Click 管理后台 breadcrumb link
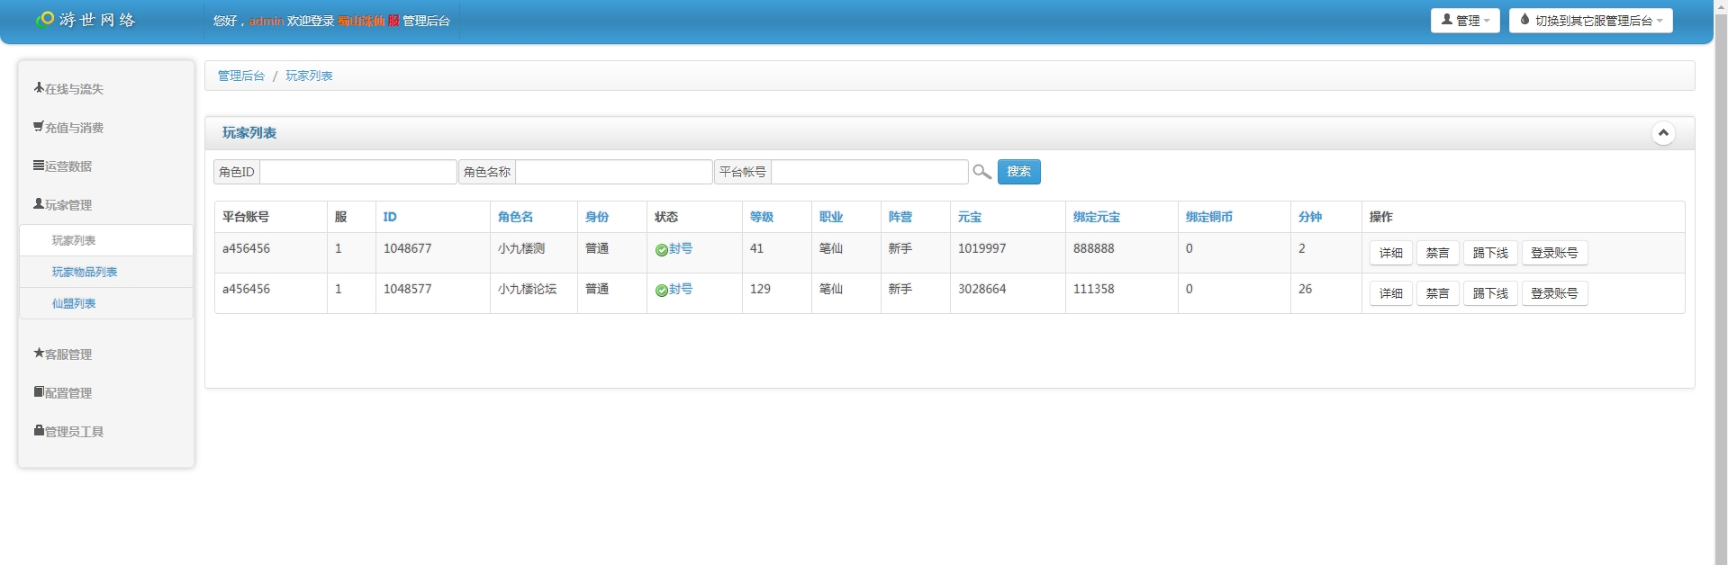The image size is (1728, 565). pos(241,76)
